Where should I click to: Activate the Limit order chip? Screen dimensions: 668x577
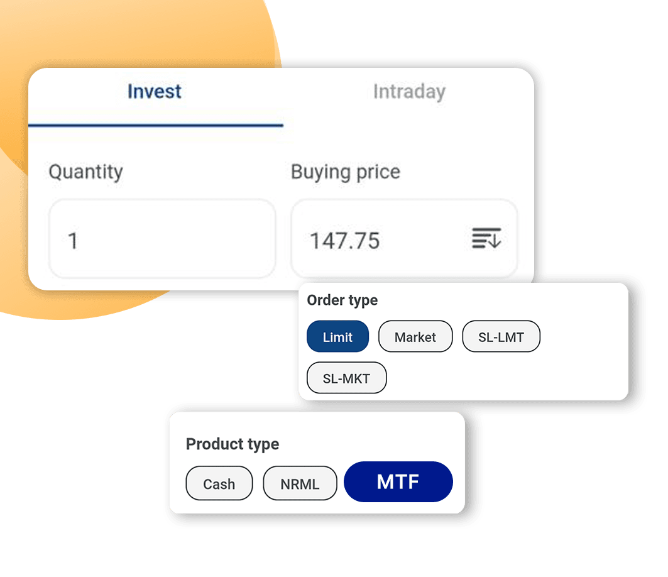337,336
